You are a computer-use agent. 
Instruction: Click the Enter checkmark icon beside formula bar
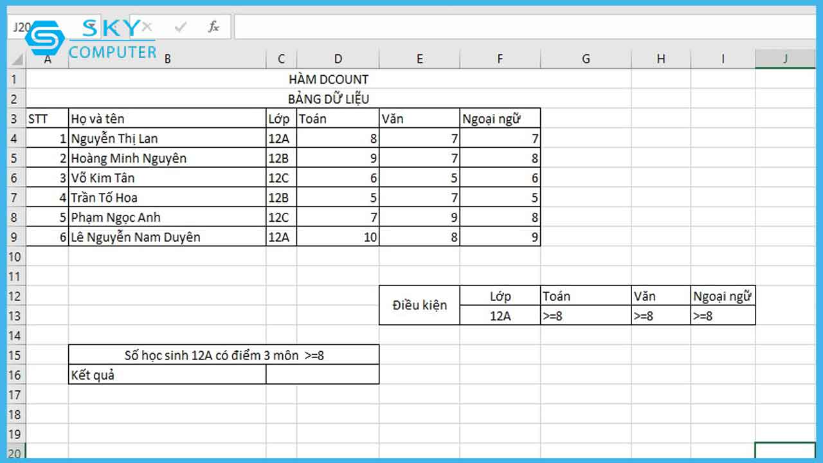click(x=181, y=27)
